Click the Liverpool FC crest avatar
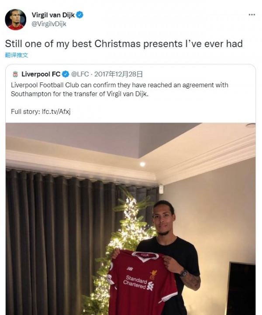The width and height of the screenshot is (262, 315). [x=15, y=74]
